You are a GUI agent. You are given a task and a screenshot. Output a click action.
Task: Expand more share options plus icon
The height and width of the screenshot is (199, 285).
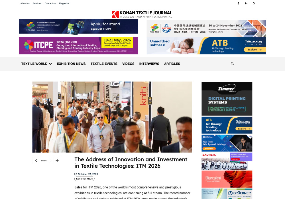[x=57, y=161]
